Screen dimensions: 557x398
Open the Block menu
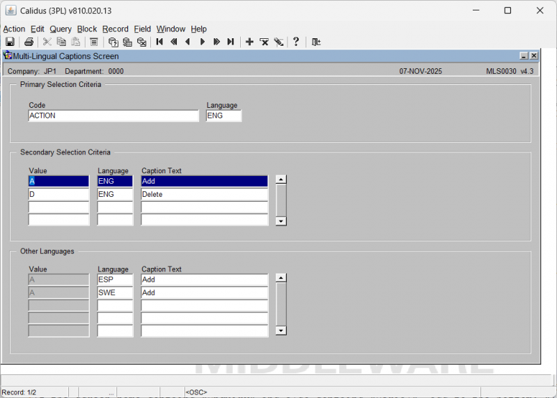coord(87,29)
